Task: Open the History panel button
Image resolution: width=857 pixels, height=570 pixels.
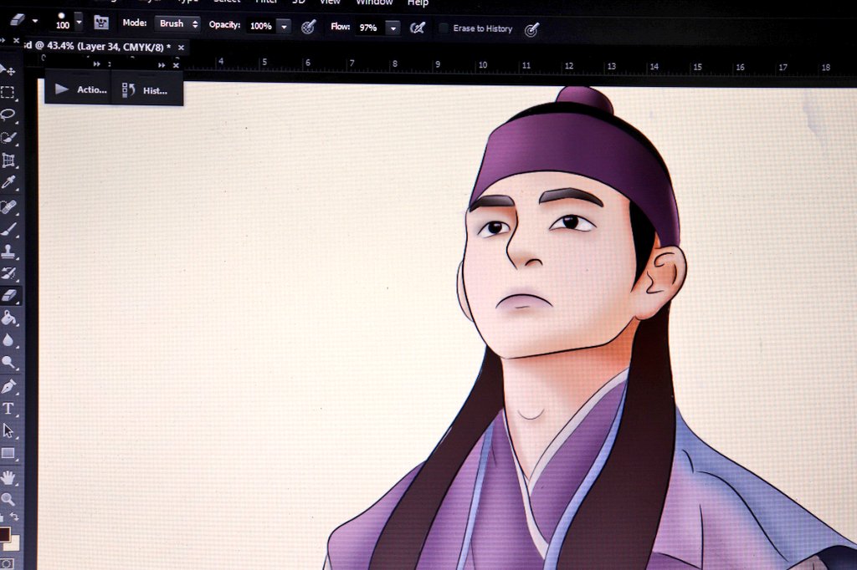Action: (x=146, y=90)
